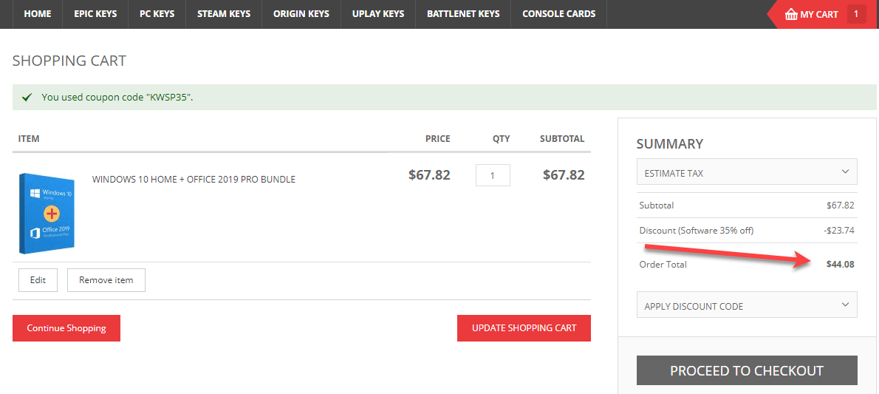Click the green coupon success checkmark
This screenshot has width=879, height=394.
26,98
